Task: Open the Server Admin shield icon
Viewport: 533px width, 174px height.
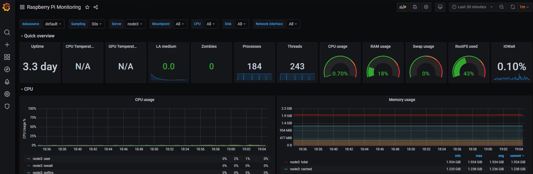Action: [x=7, y=107]
